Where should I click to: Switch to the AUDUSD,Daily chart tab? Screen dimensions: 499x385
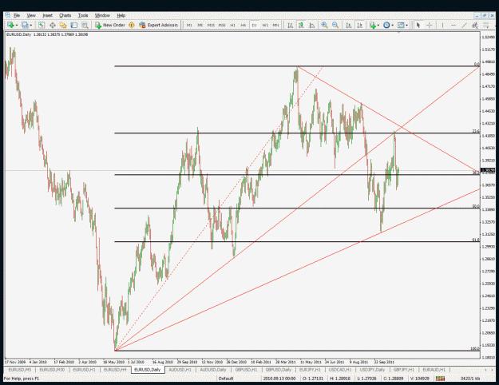coord(213,370)
